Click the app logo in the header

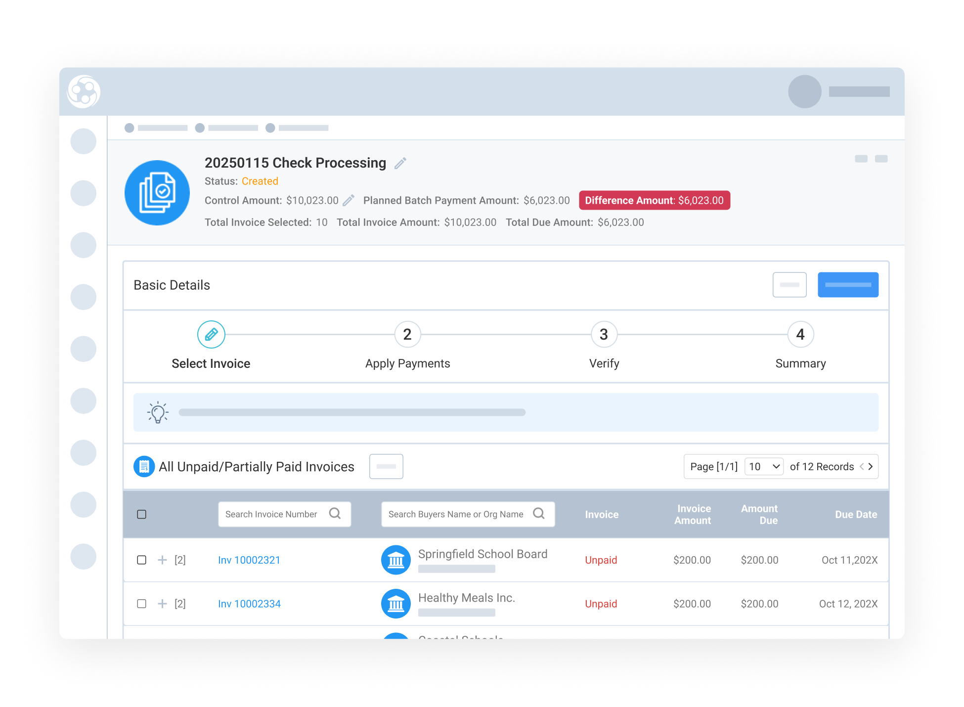[84, 91]
